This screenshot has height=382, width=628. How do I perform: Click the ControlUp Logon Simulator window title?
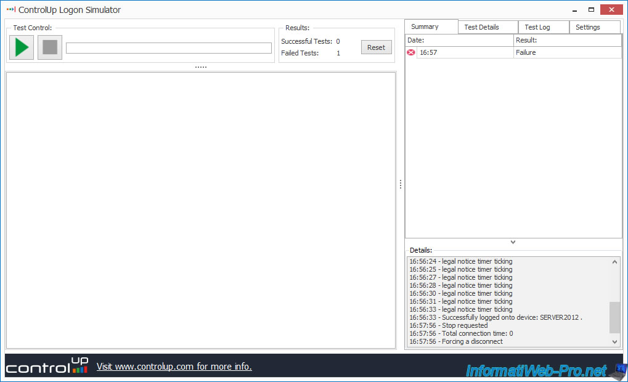[70, 10]
